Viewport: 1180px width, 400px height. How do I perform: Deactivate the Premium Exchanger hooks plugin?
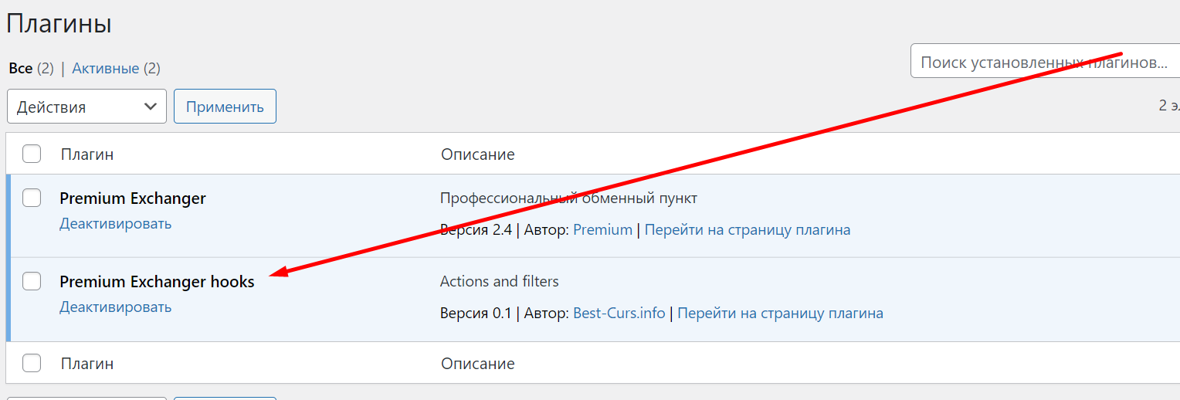(115, 307)
